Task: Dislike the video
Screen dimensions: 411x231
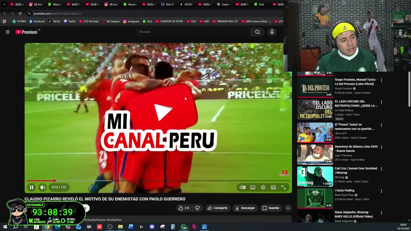Action: [197, 208]
